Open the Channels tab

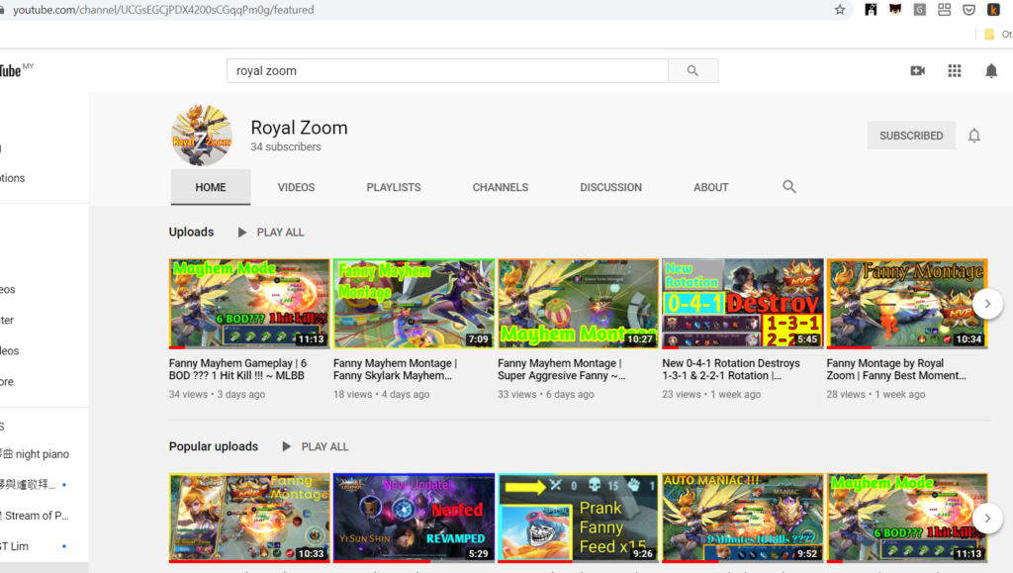pyautogui.click(x=500, y=187)
